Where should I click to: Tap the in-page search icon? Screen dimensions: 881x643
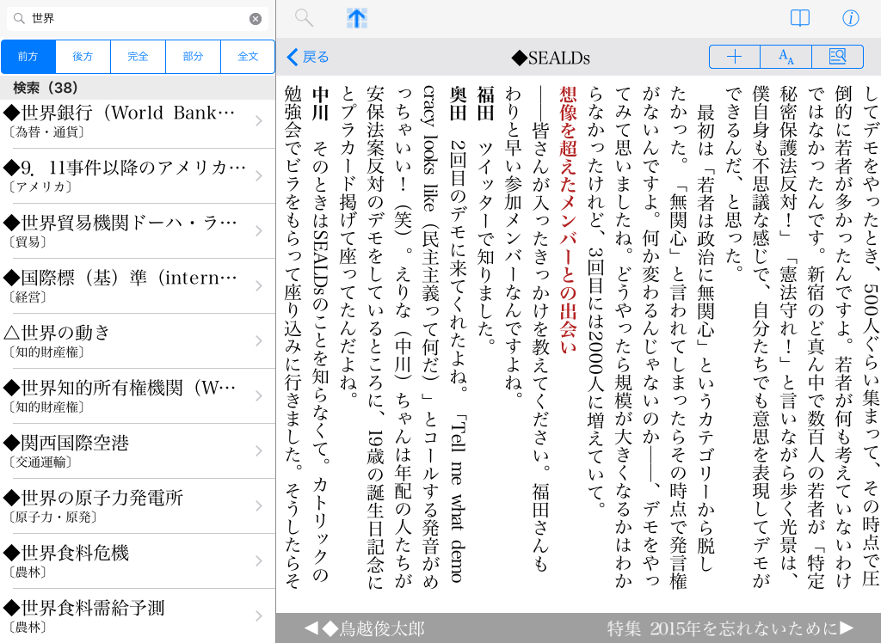pos(837,57)
